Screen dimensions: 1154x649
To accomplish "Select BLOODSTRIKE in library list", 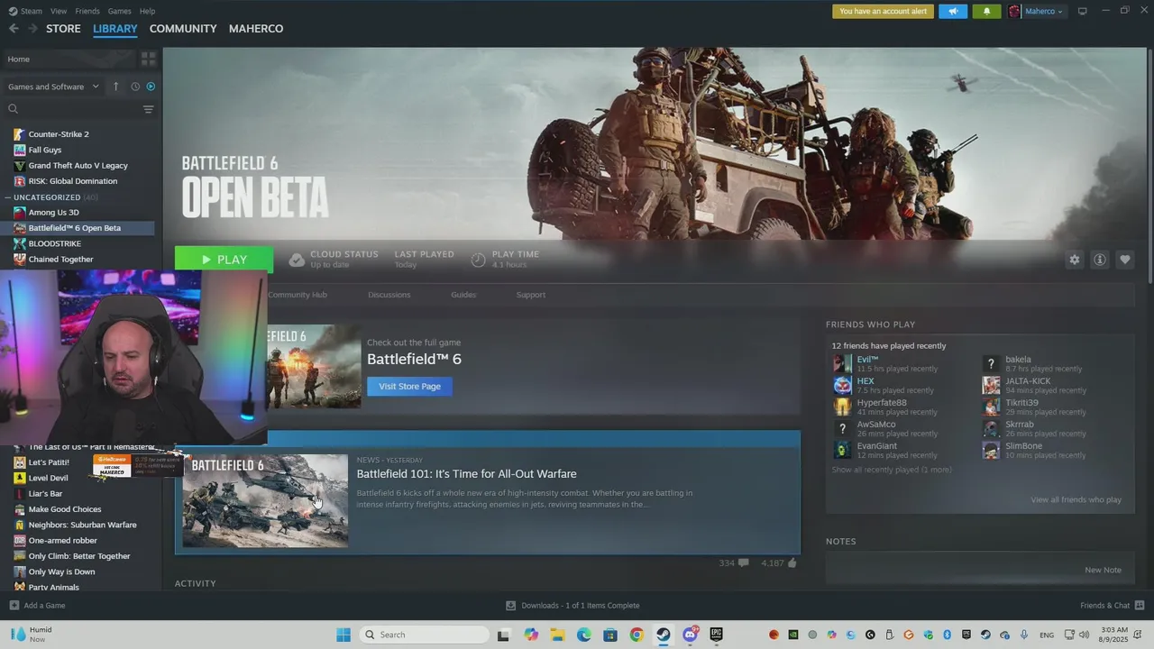I will (x=54, y=243).
